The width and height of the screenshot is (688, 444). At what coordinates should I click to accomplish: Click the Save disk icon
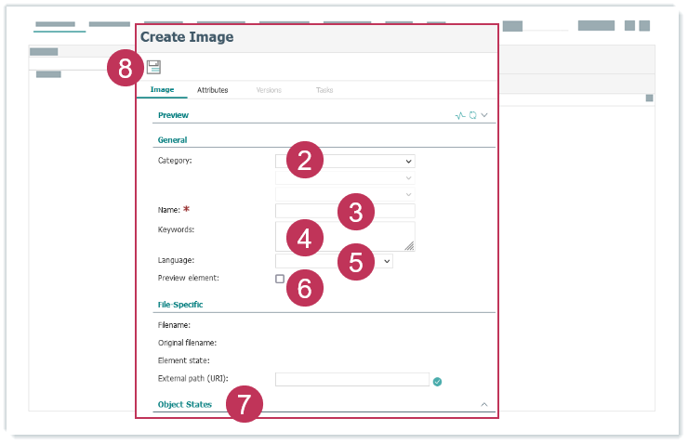(x=153, y=67)
